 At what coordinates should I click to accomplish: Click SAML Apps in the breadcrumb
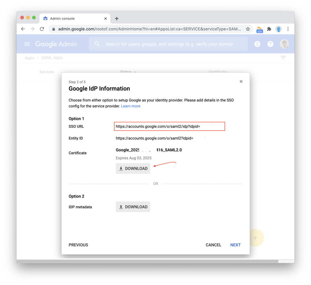(x=52, y=57)
